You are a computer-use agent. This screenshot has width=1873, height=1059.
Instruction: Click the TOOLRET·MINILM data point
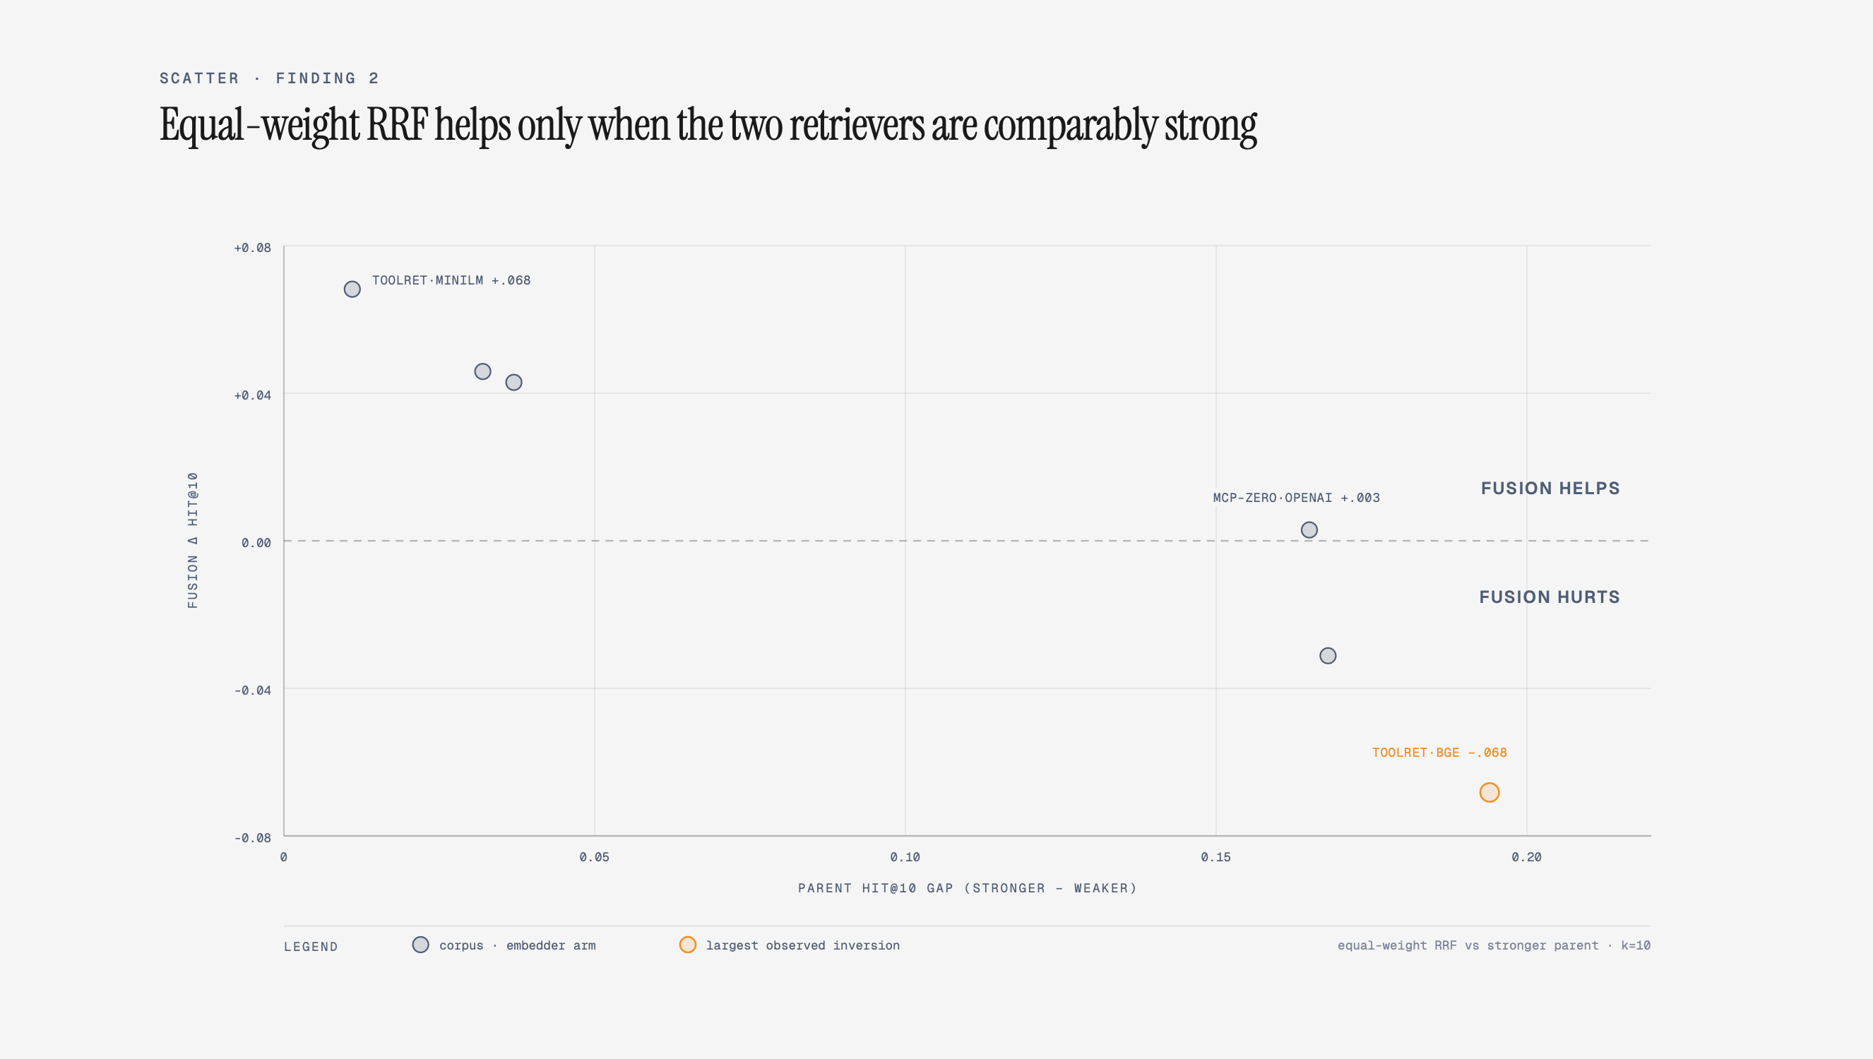pos(352,289)
